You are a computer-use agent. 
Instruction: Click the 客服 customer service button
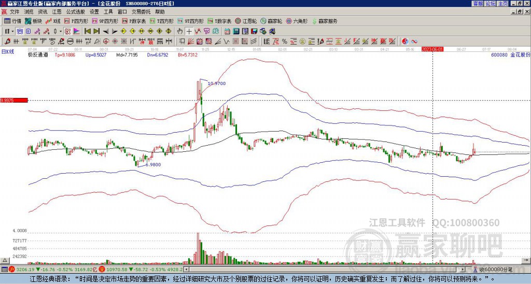pyautogui.click(x=478, y=4)
